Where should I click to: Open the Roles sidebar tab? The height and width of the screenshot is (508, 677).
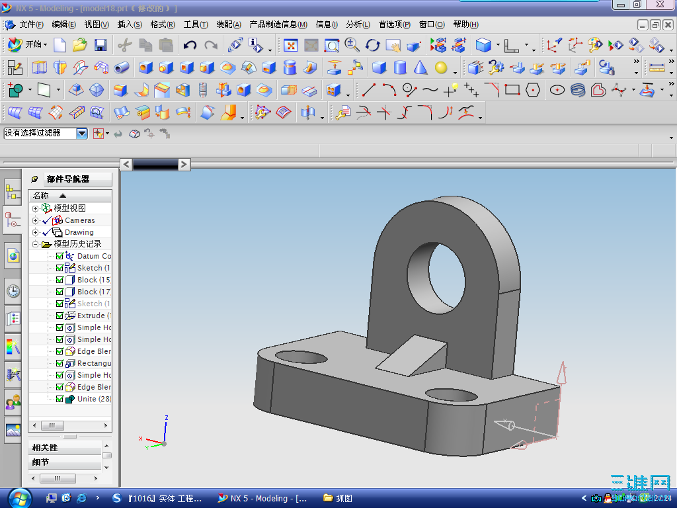[13, 403]
